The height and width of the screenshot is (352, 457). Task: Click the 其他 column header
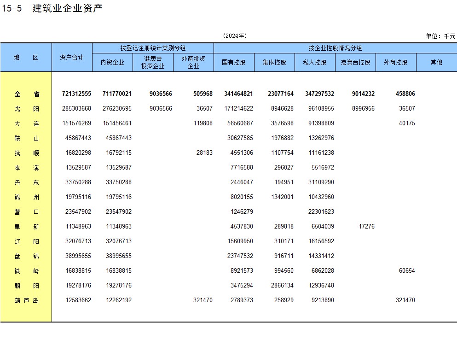[436, 62]
